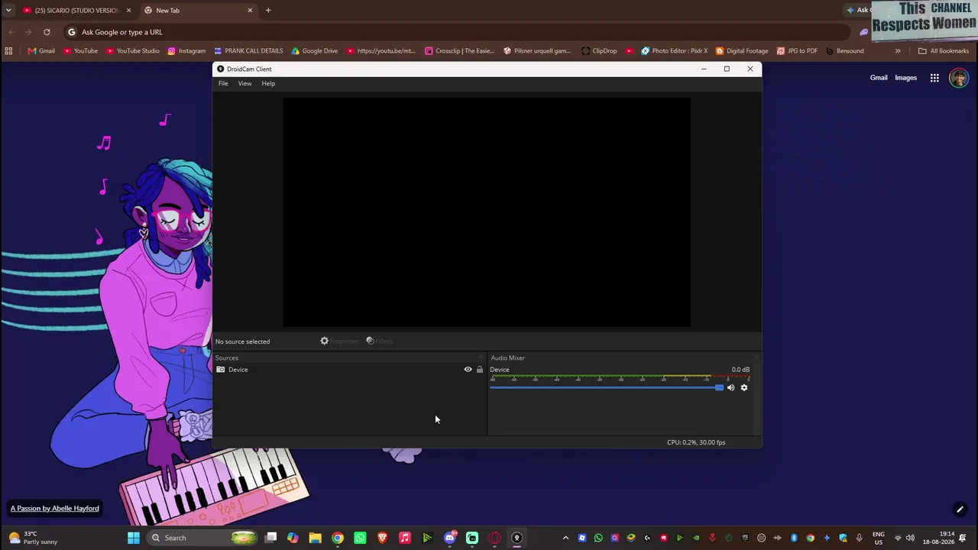The height and width of the screenshot is (550, 978).
Task: Open the YouTube bookmark
Action: (x=80, y=51)
